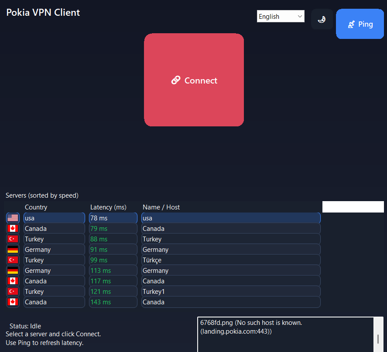Click the Germany flag next to 91 ms

(13, 249)
